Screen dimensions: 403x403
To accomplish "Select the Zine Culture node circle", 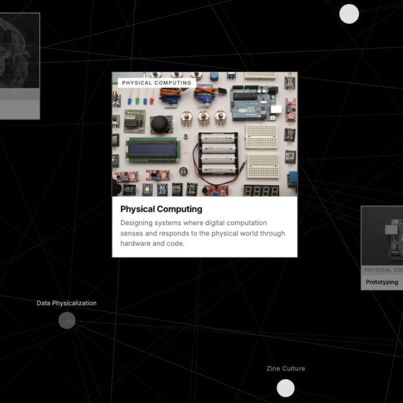I will [x=286, y=388].
